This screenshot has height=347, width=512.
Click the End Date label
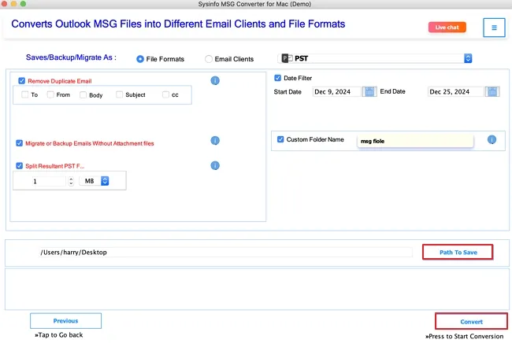(392, 91)
